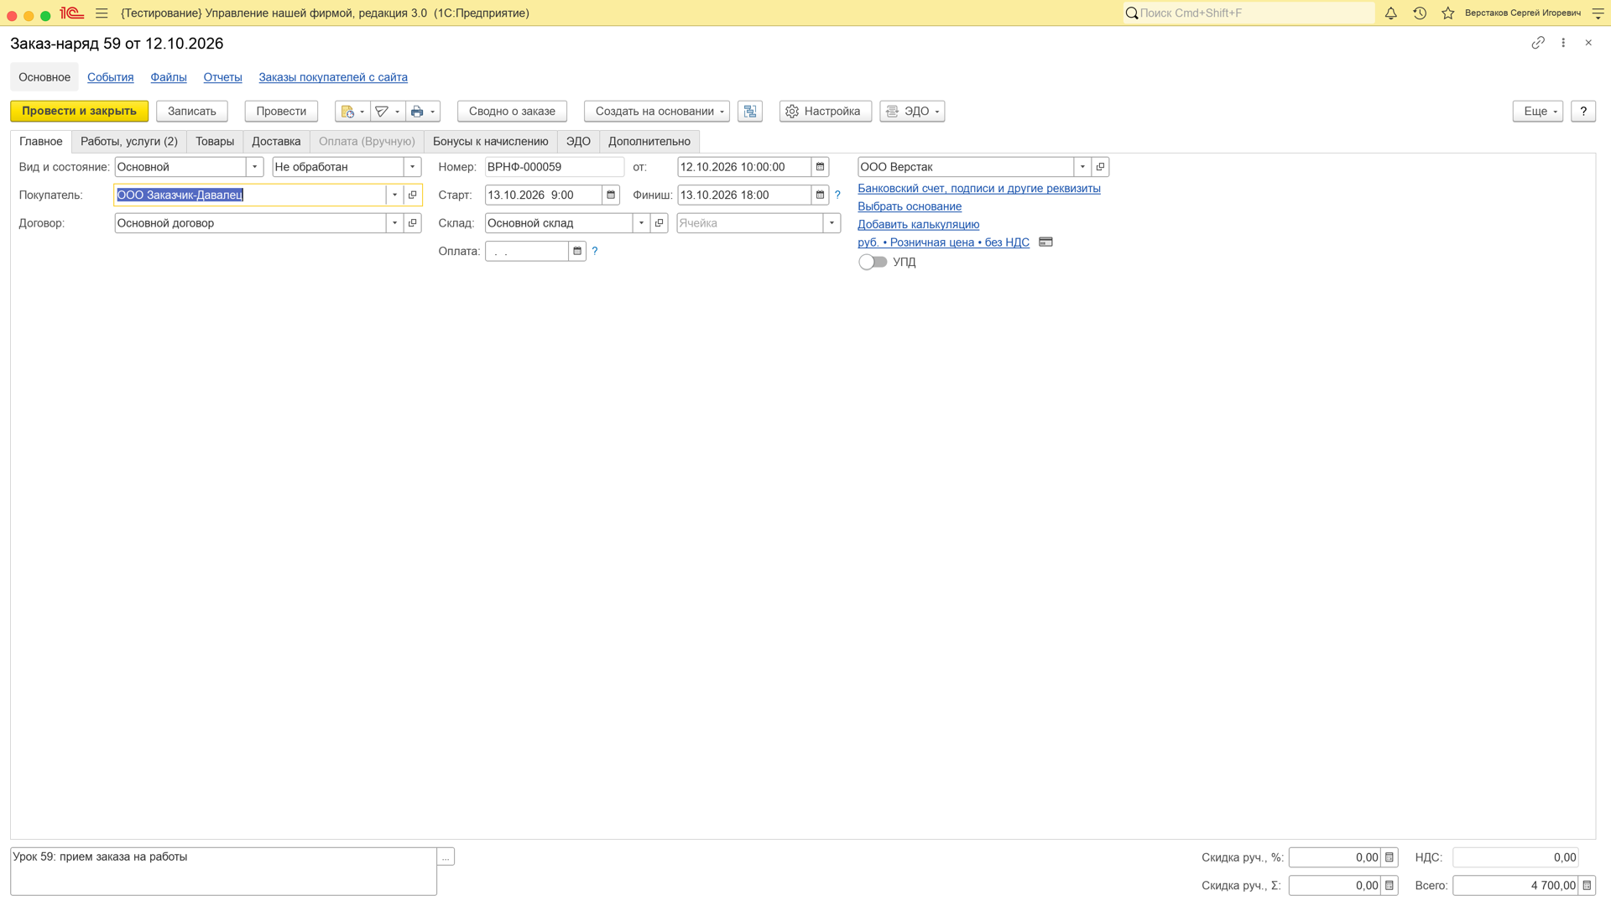Screen dimensions: 1611x906
Task: Expand the Основной order type dropdown
Action: 255,167
